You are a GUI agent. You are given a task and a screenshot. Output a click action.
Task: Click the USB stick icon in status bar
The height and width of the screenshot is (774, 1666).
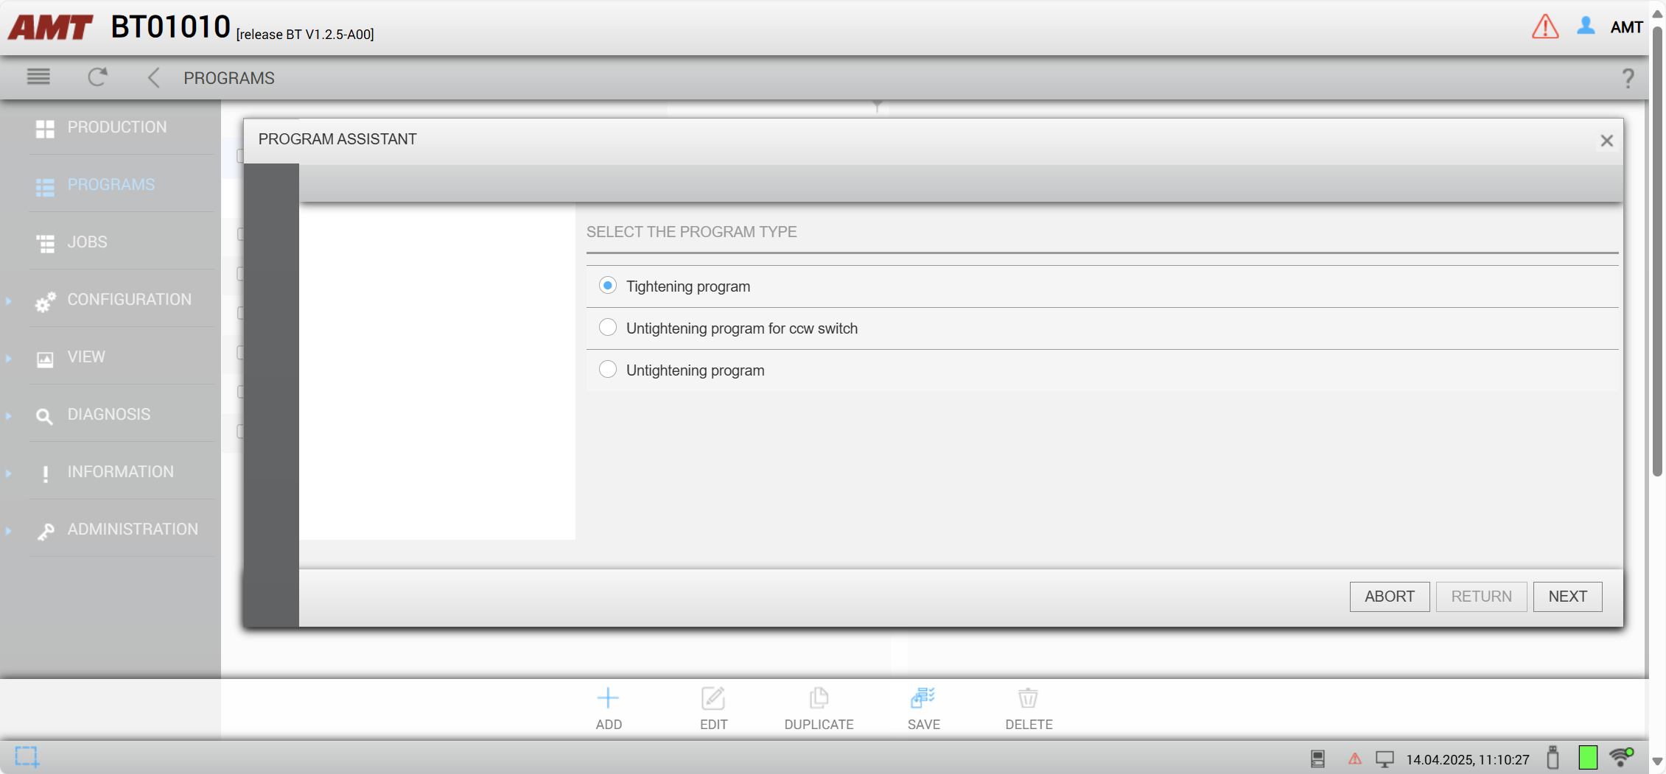click(1553, 757)
